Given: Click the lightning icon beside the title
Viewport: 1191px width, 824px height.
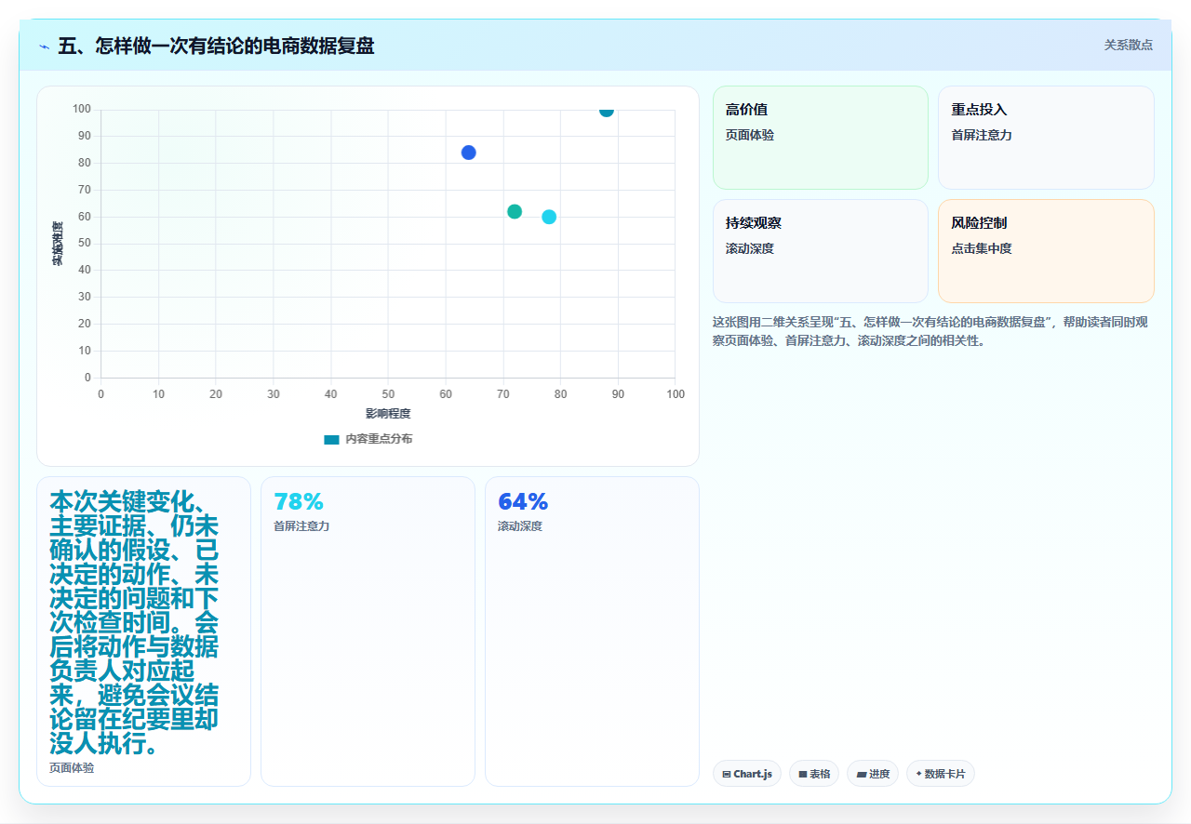Looking at the screenshot, I should click(x=44, y=46).
